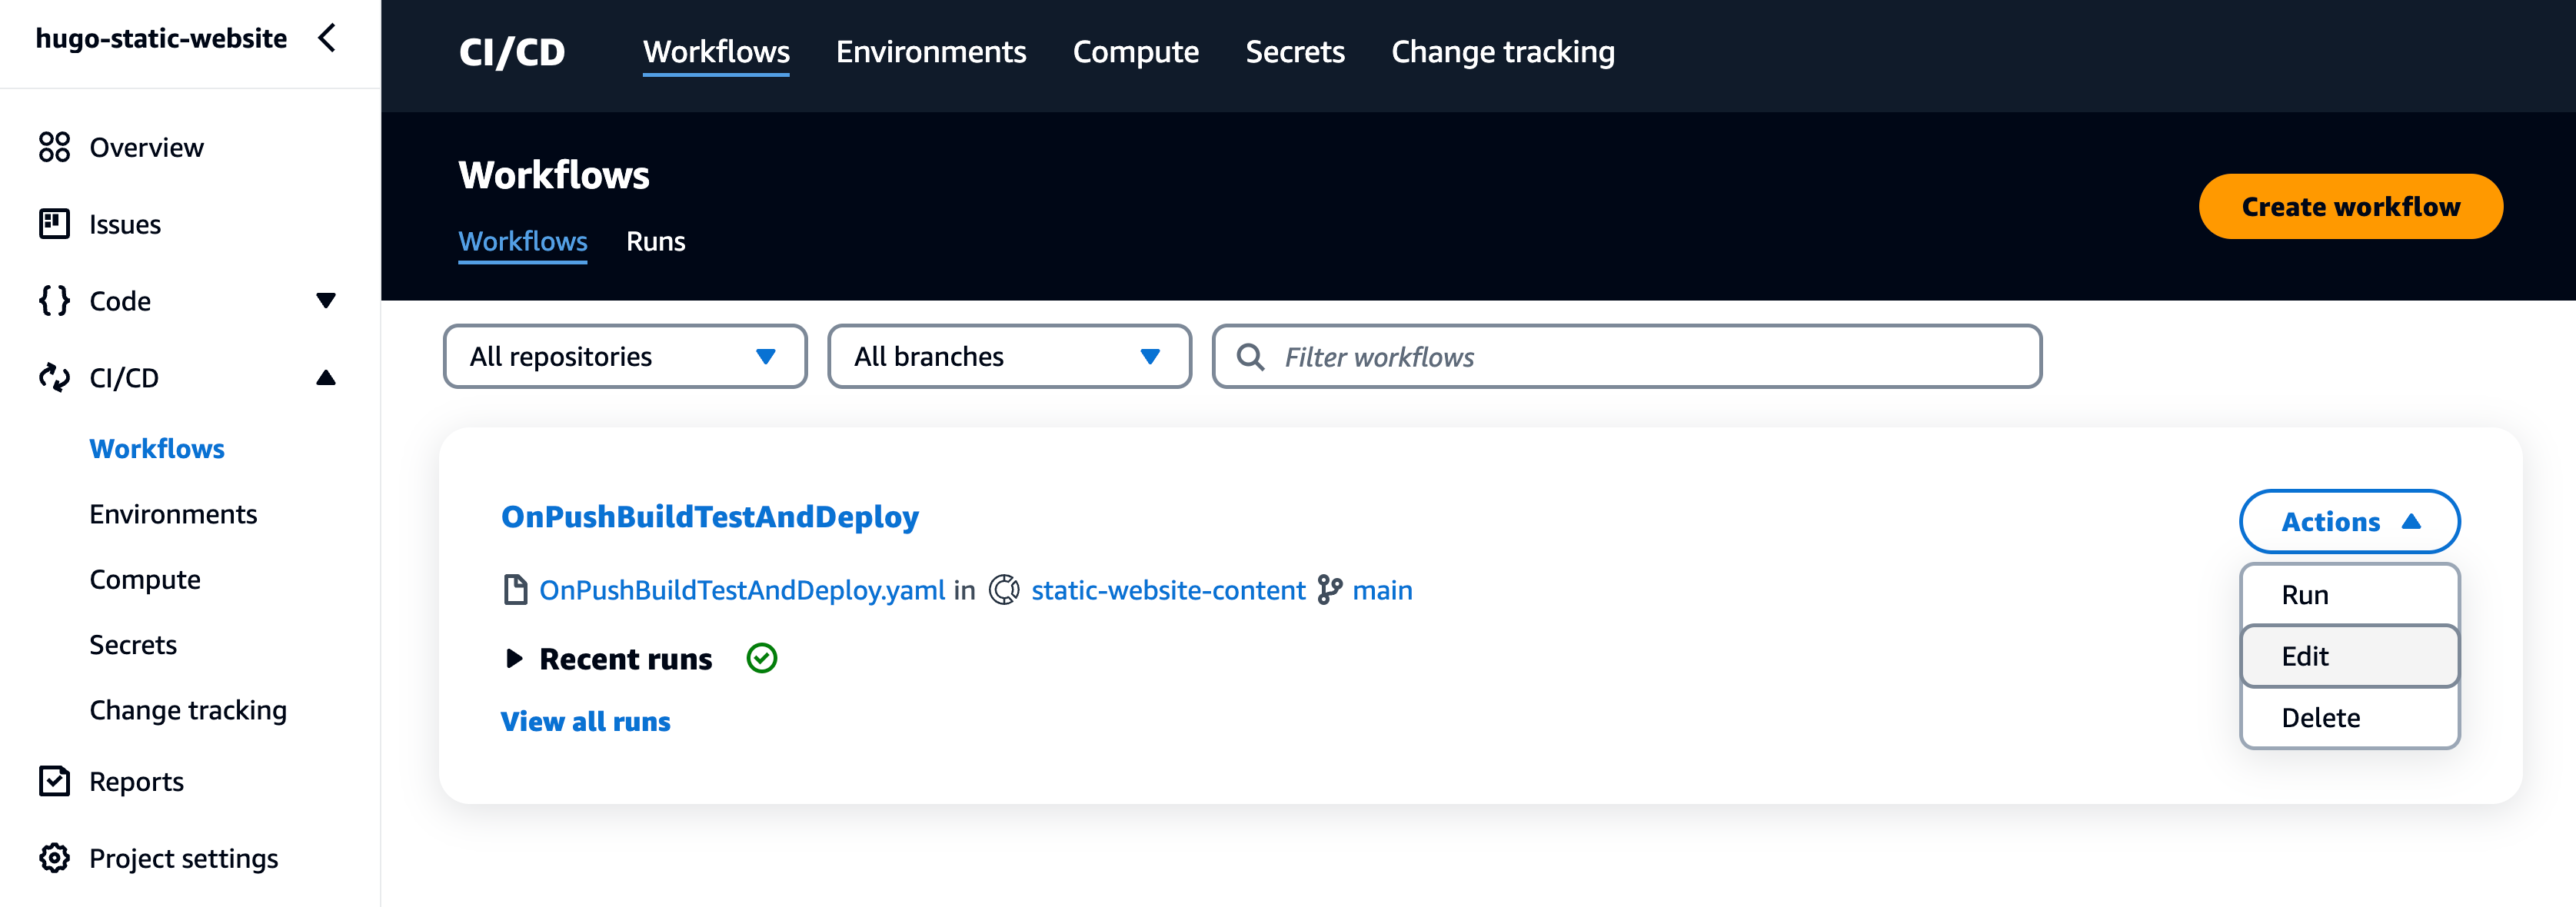Collapse the CI/CD section triangle
The image size is (2576, 907).
[x=326, y=377]
